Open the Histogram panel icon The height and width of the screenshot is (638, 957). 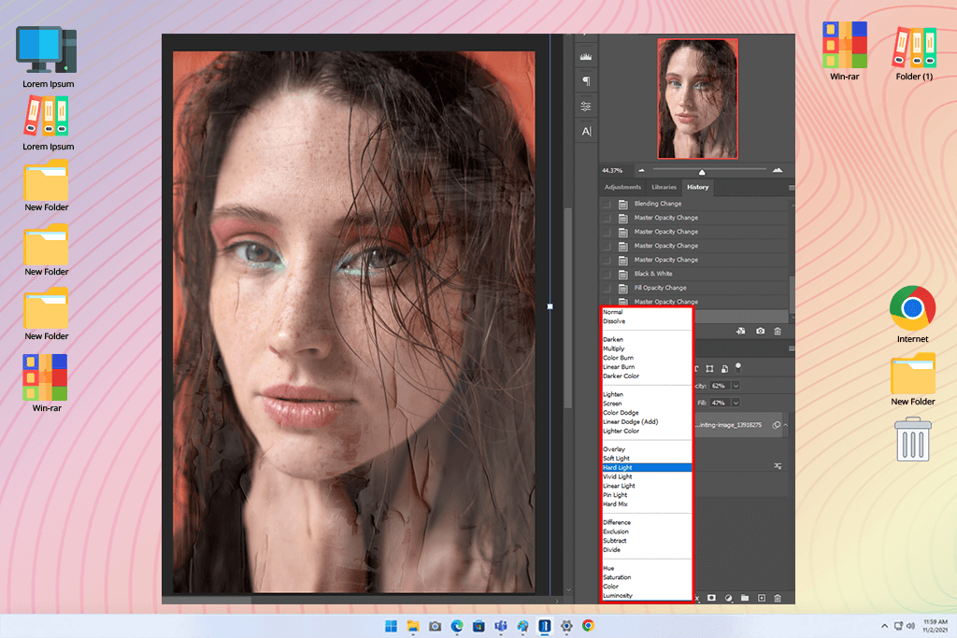click(x=586, y=57)
